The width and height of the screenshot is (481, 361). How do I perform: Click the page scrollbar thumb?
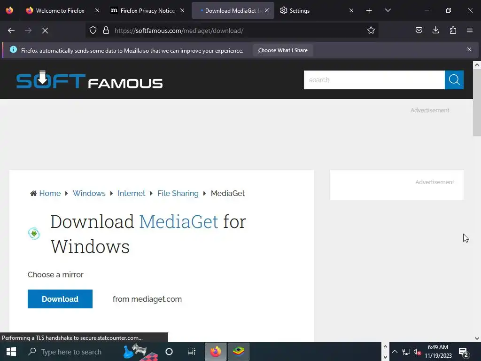click(477, 103)
